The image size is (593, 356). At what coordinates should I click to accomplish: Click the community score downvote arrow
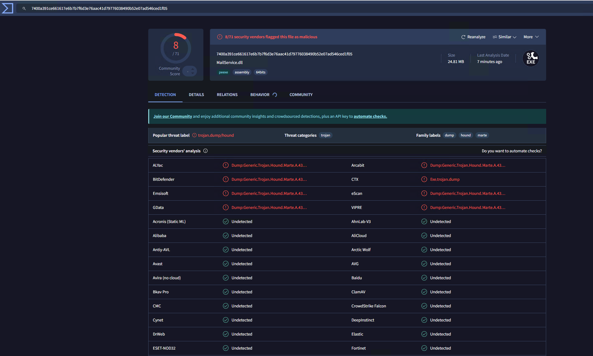[193, 73]
